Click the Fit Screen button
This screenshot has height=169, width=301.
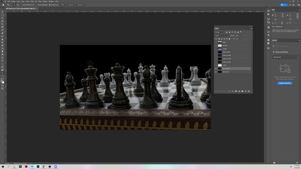pos(71,5)
